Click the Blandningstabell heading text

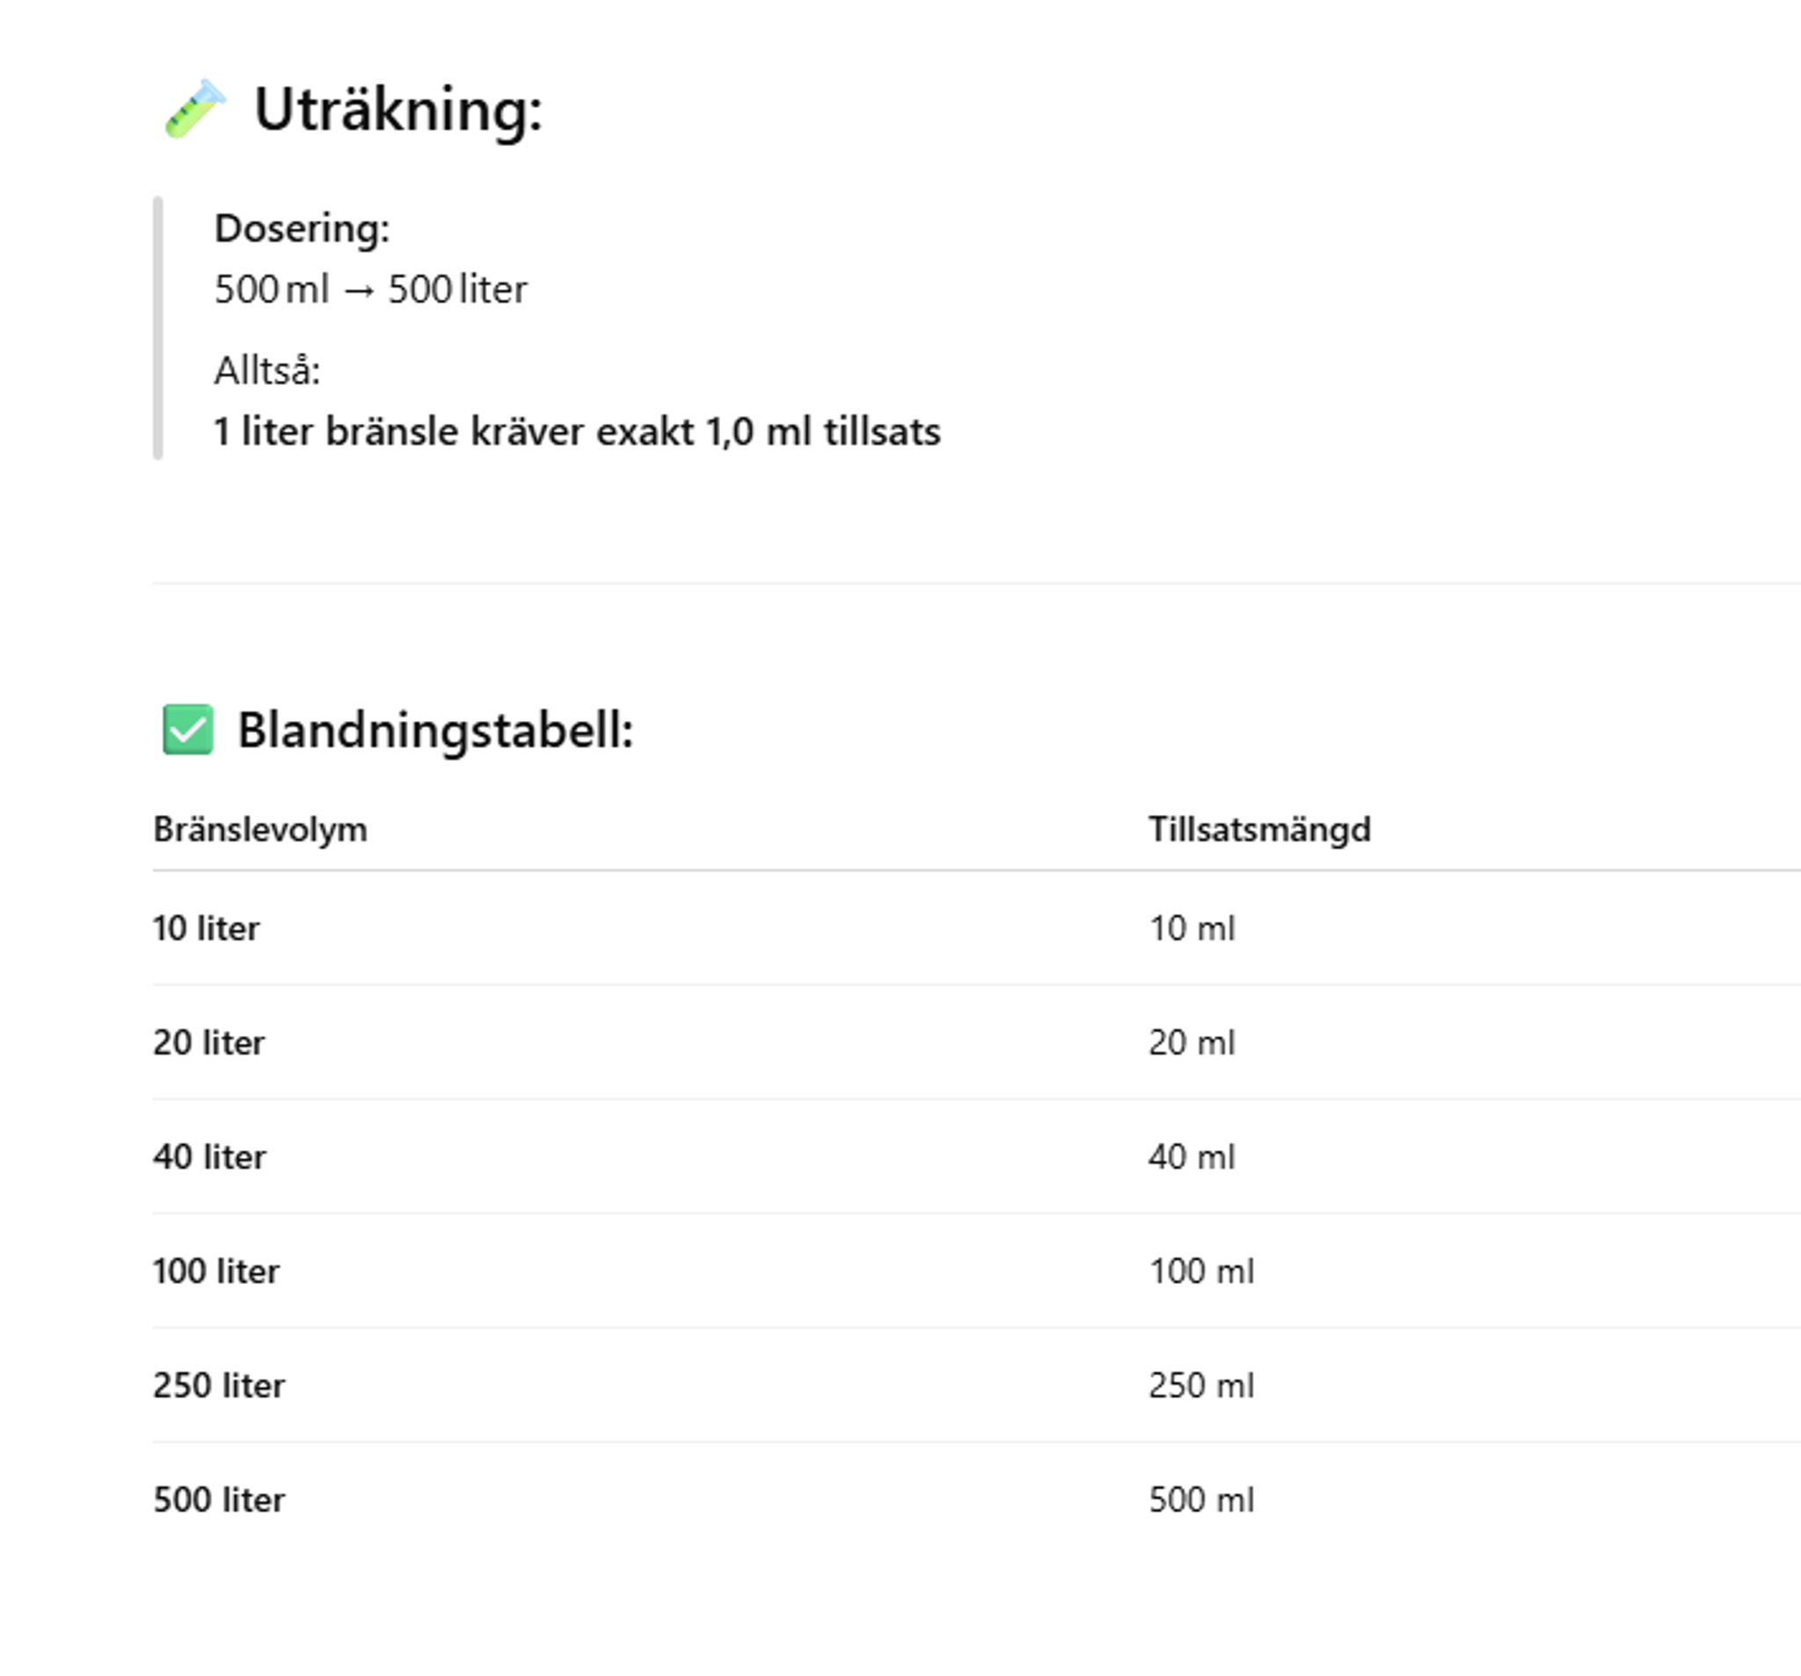tap(434, 730)
